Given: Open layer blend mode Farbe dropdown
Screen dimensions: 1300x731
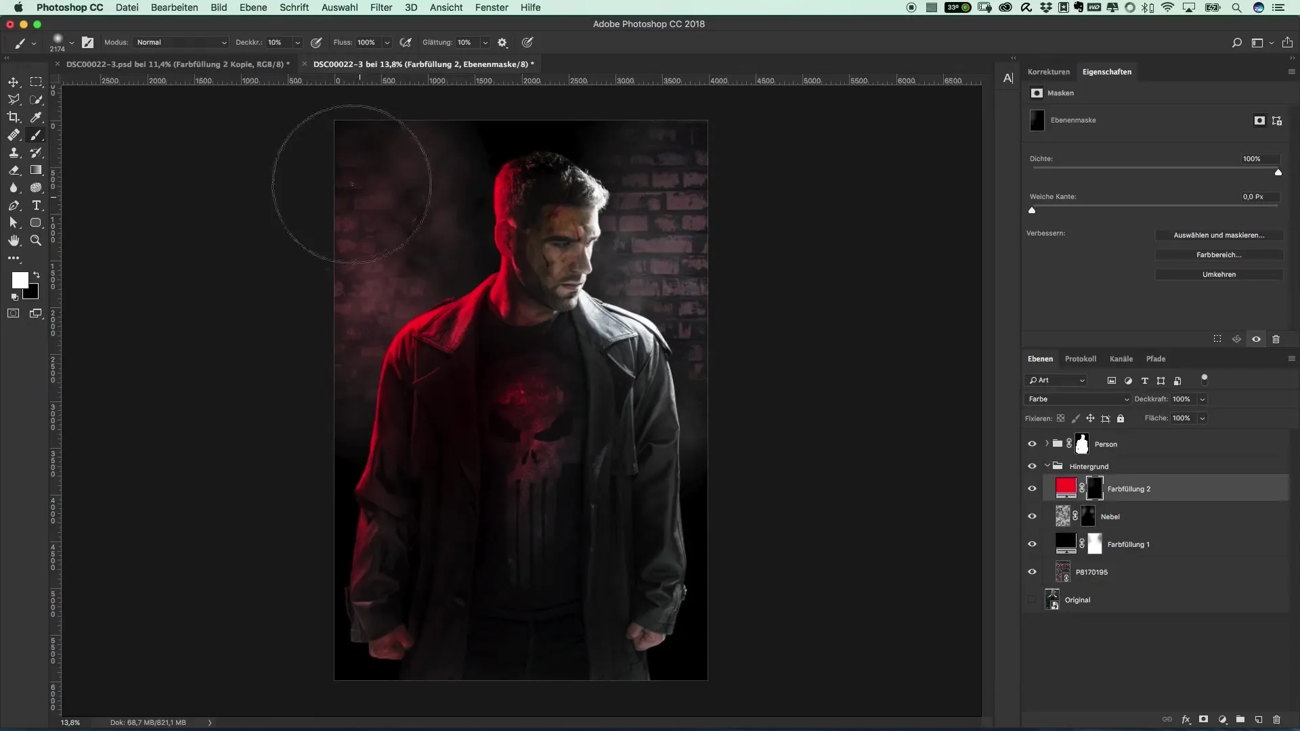Looking at the screenshot, I should coord(1077,399).
